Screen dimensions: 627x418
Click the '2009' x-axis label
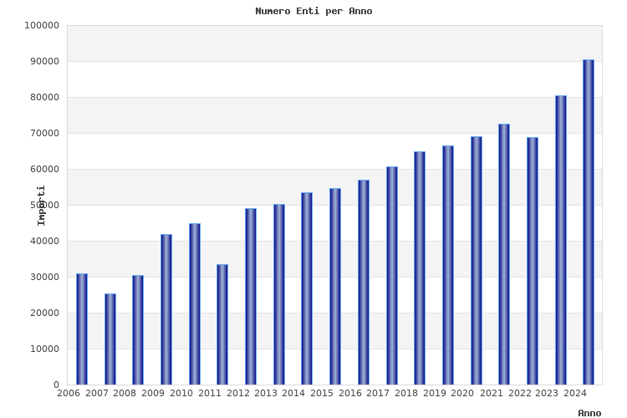point(153,393)
